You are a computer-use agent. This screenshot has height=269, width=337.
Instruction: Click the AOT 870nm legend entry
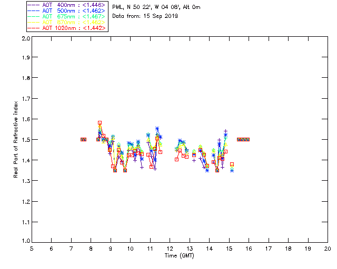[66, 22]
